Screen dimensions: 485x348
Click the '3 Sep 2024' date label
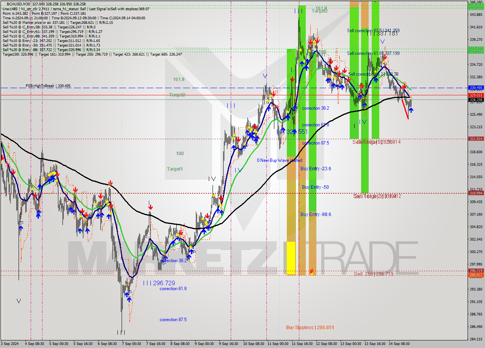pyautogui.click(x=9, y=344)
